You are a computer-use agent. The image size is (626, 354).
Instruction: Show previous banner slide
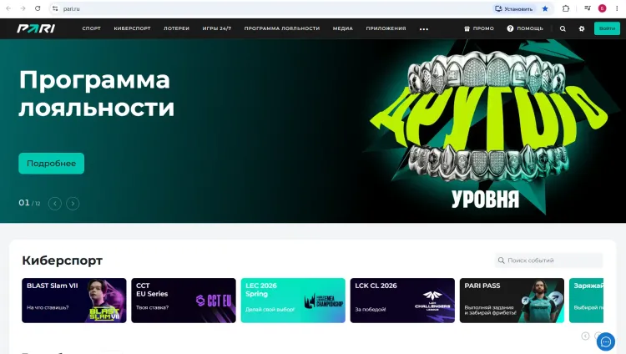(x=55, y=204)
